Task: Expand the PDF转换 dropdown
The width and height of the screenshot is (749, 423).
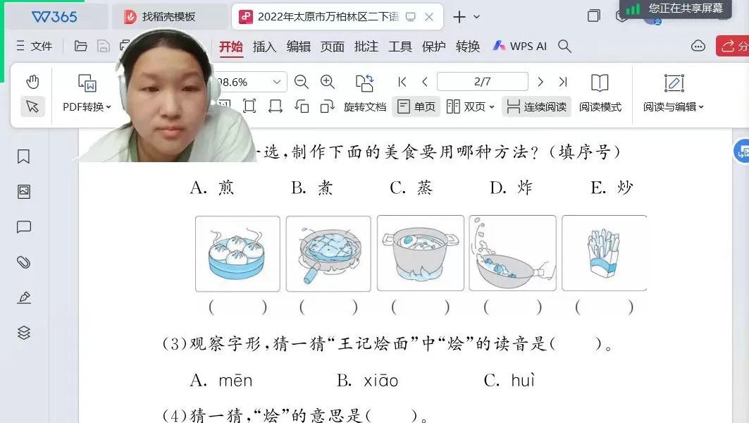Action: click(x=87, y=106)
